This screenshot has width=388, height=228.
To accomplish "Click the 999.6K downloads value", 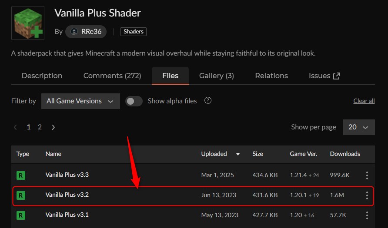I will click(x=340, y=175).
